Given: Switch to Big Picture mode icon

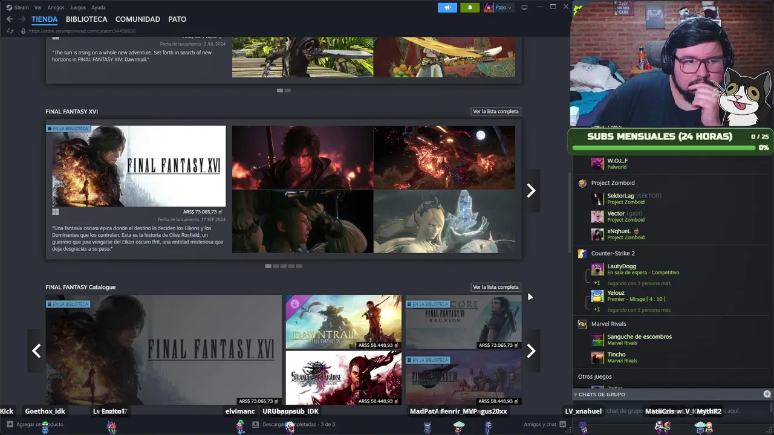Looking at the screenshot, I should 524,7.
